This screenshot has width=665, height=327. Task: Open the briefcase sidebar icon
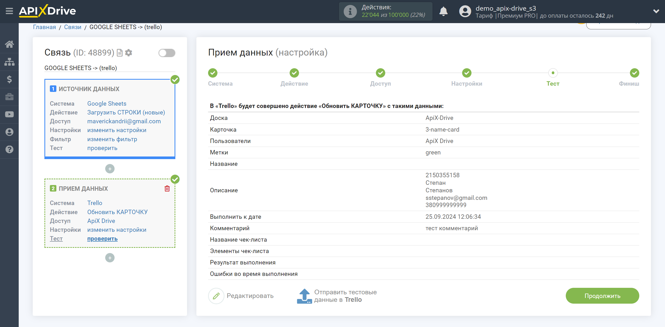coord(9,97)
